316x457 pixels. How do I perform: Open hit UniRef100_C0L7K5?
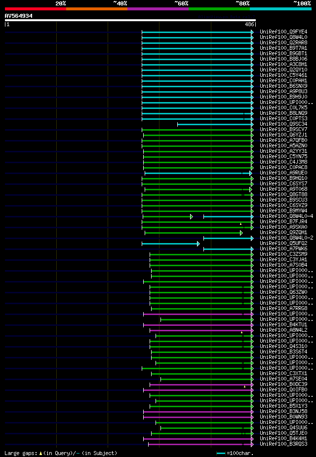[283, 108]
